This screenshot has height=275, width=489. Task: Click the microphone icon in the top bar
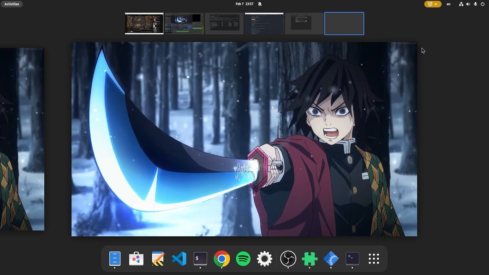pos(475,4)
